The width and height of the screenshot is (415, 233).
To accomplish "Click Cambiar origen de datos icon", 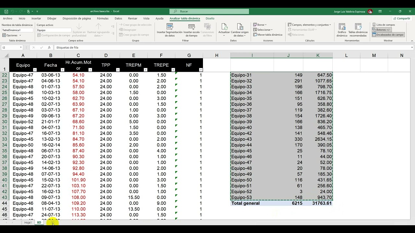I will click(x=240, y=26).
